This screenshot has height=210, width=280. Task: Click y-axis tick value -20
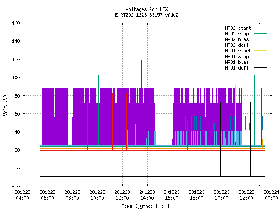point(16,186)
